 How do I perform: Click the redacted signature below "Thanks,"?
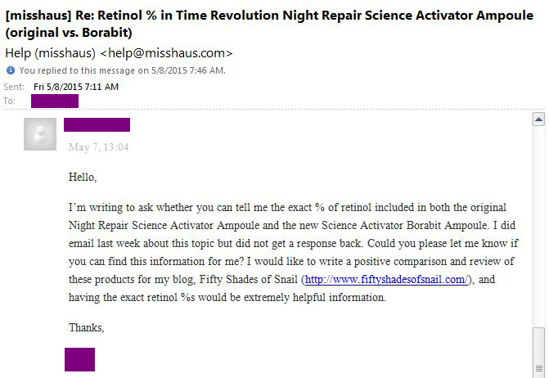(79, 359)
